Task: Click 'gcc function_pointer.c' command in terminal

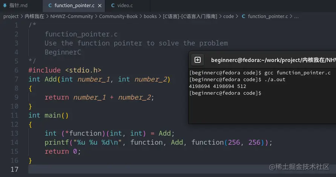Action: [298, 73]
